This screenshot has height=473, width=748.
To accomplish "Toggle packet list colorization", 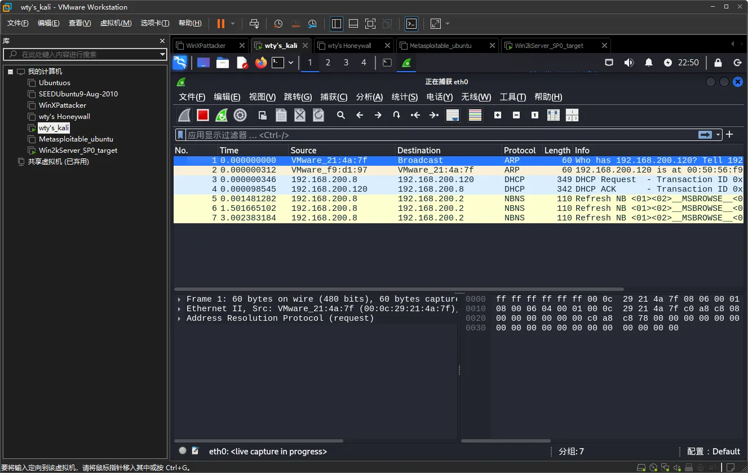I will (x=475, y=115).
